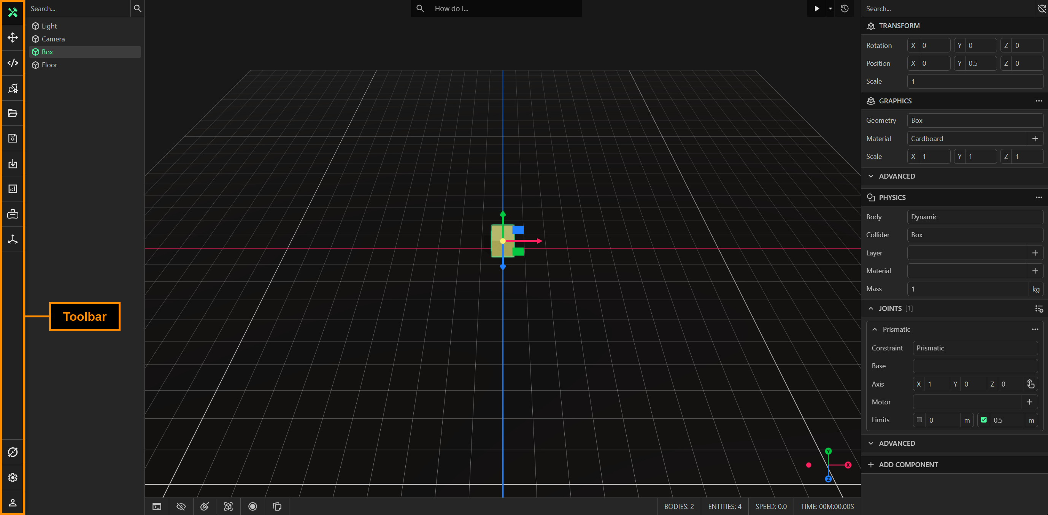Screen dimensions: 1048x515
Task: Click the target icon below the viewport
Action: pos(205,507)
